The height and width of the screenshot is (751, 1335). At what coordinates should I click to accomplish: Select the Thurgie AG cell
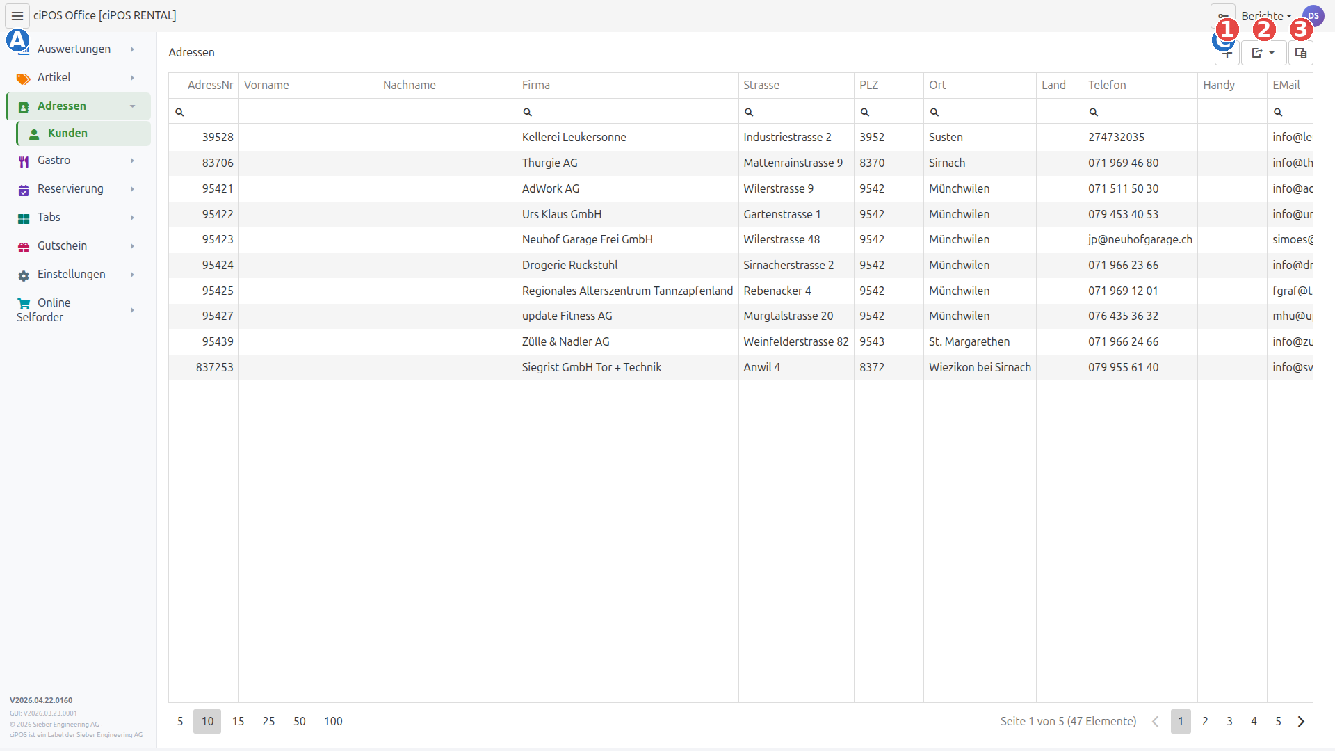point(628,163)
